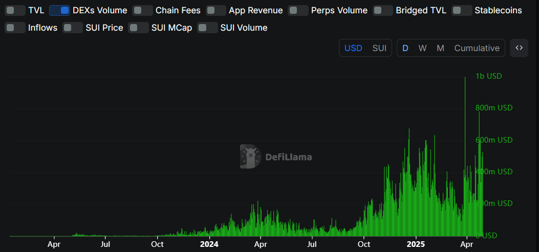539x252 pixels.
Task: Enable the Bridged TVL toggle
Action: pyautogui.click(x=383, y=10)
